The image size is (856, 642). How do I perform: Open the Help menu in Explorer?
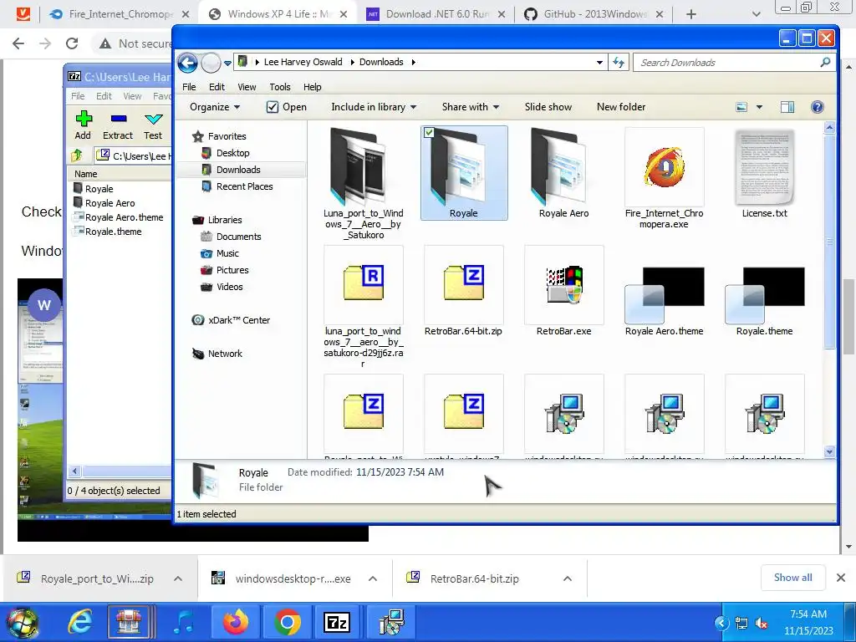(313, 87)
